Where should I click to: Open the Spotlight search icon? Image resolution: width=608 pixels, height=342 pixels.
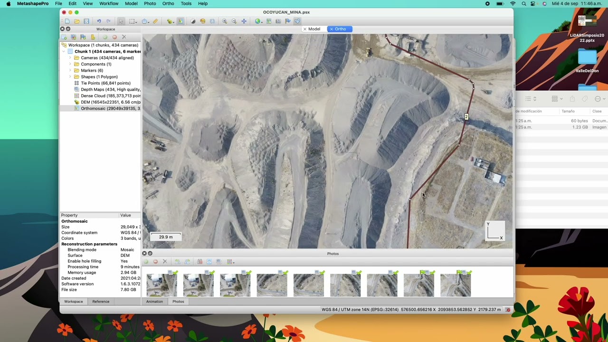pos(524,3)
